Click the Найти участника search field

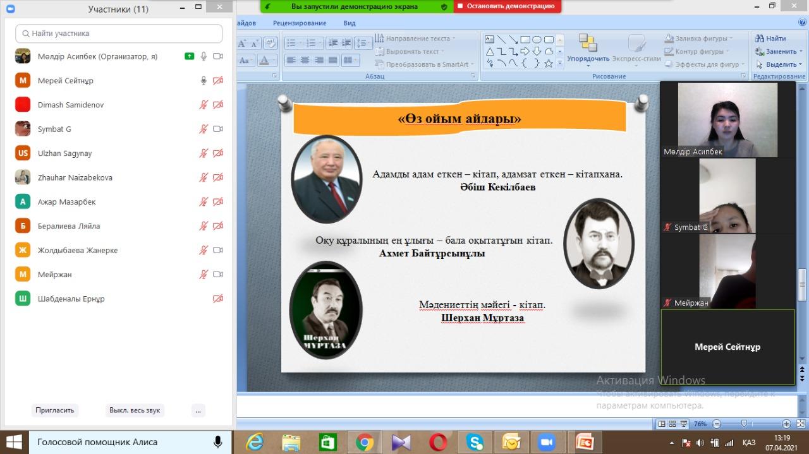(119, 33)
